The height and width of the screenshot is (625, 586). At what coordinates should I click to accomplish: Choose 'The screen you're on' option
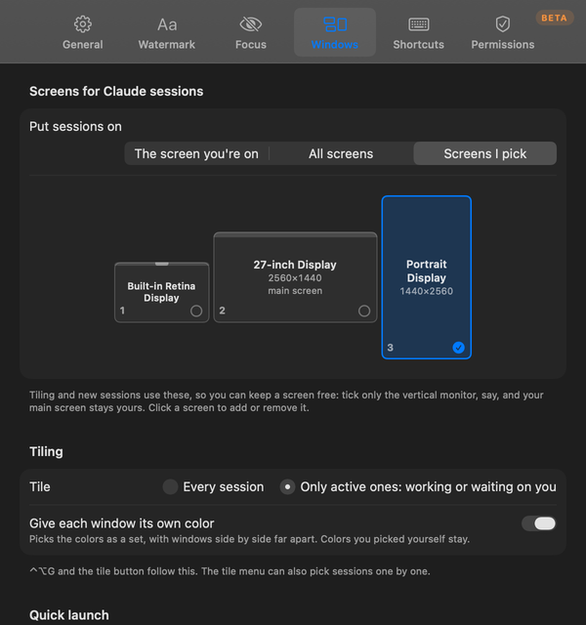[x=196, y=153]
